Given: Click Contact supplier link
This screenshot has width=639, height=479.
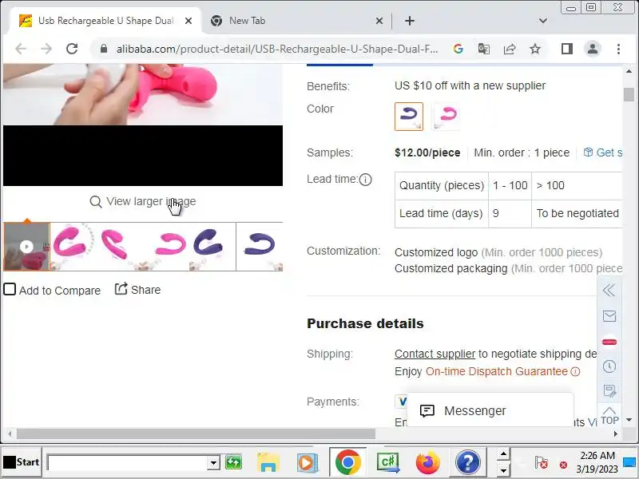Looking at the screenshot, I should click(x=435, y=354).
